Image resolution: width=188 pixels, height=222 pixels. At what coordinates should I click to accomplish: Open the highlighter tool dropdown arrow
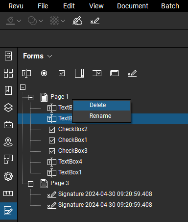(19, 21)
